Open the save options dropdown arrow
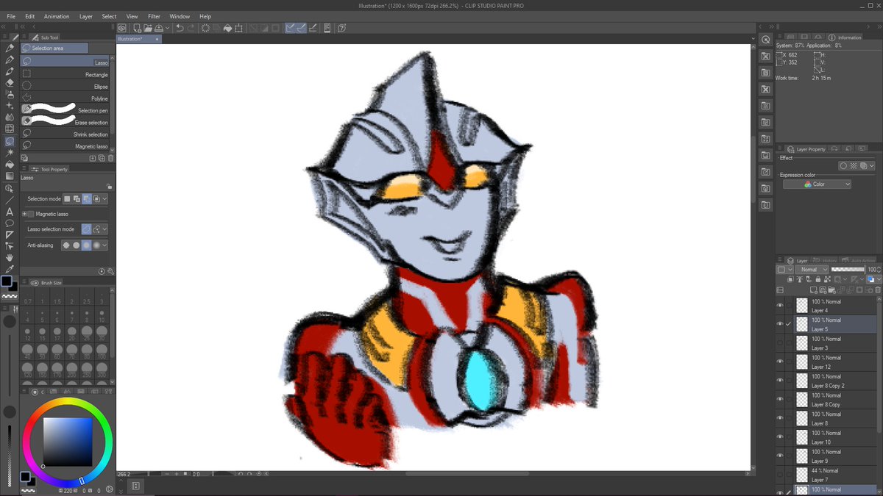The image size is (883, 496). [168, 28]
